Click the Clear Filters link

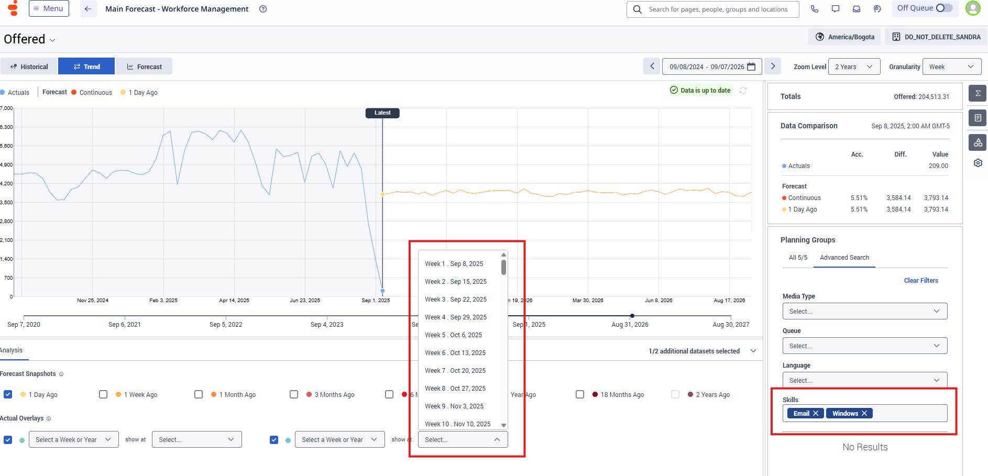[920, 281]
